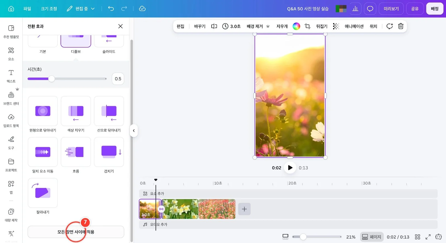Select the 잘라내기 transition
Image resolution: width=446 pixels, height=243 pixels.
tap(43, 193)
